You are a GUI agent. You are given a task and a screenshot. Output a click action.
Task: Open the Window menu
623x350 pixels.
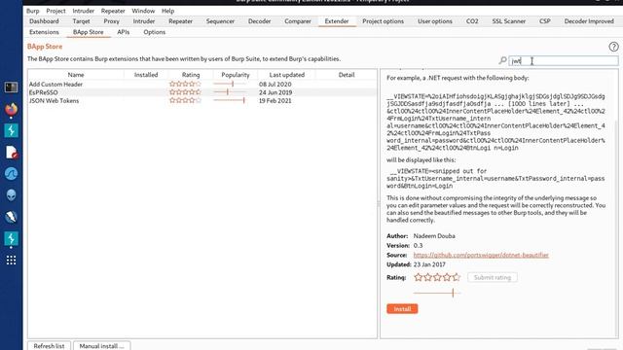(x=143, y=11)
